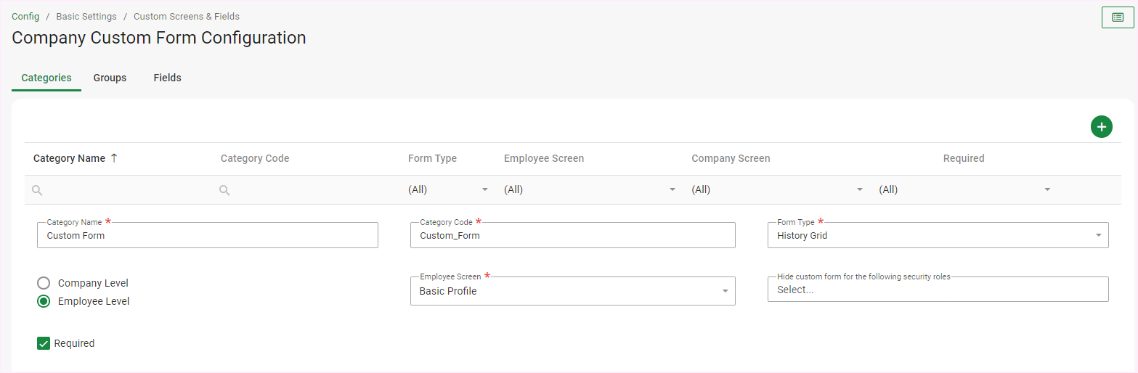This screenshot has height=373, width=1138.
Task: Open the Employee Screen Basic Profile dropdown
Action: (724, 292)
